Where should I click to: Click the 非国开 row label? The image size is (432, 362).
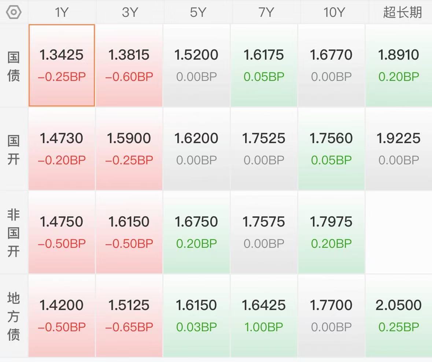[14, 233]
